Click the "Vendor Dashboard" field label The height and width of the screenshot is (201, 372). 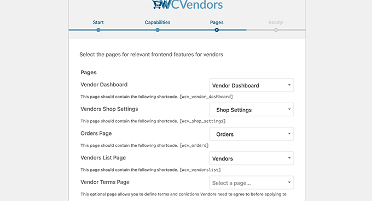(x=104, y=85)
